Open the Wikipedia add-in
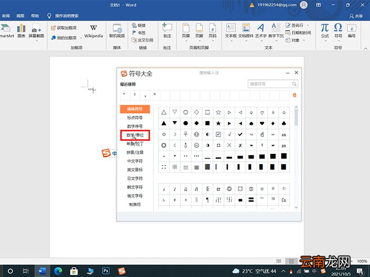The width and height of the screenshot is (370, 277). tap(94, 31)
